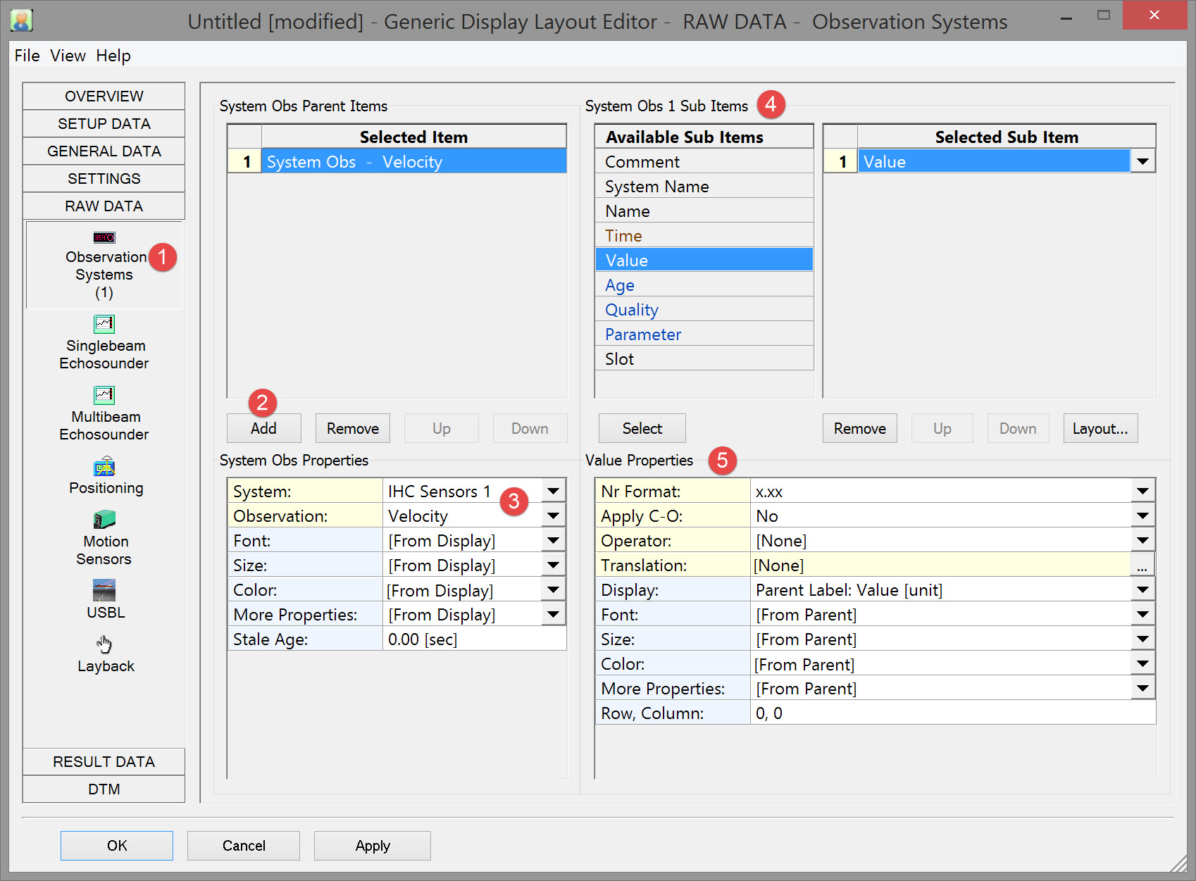1196x881 pixels.
Task: Open the Nr Format dropdown
Action: pyautogui.click(x=1142, y=491)
